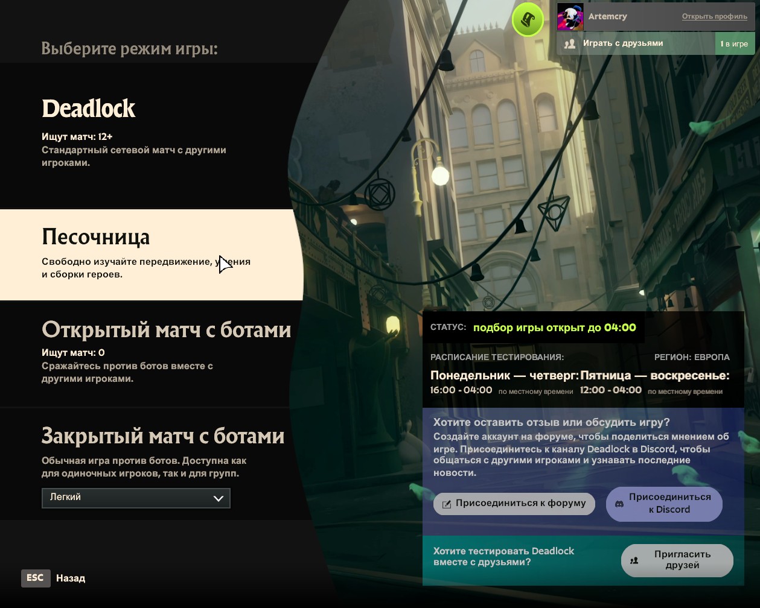Open the Открыть профиль link

point(714,16)
